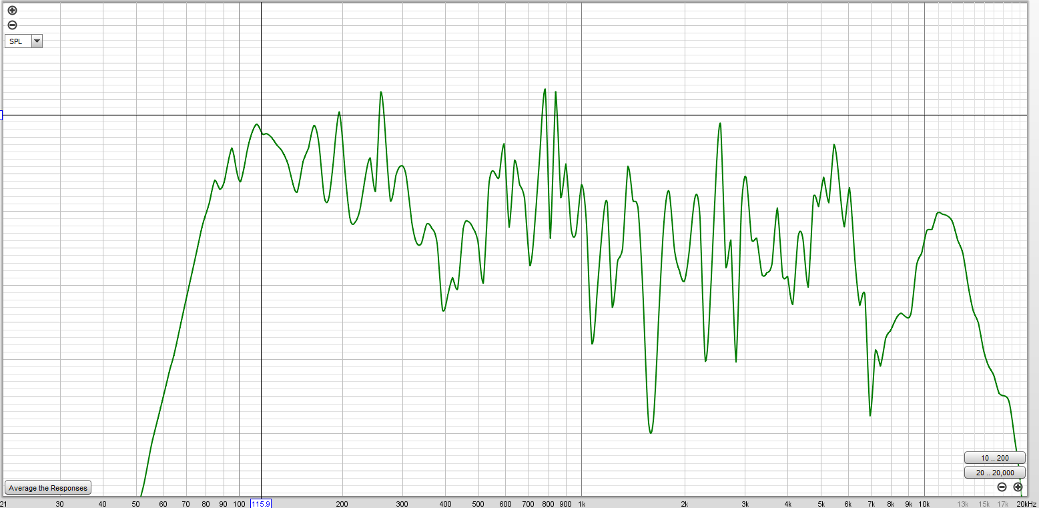Screen dimensions: 1039x508
Task: Click the 200 frequency axis label
Action: point(342,503)
